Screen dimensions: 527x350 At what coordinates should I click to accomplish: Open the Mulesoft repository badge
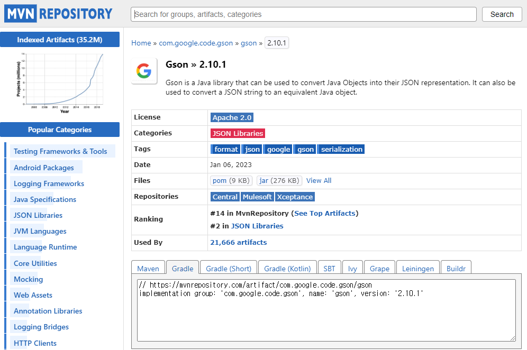point(257,197)
